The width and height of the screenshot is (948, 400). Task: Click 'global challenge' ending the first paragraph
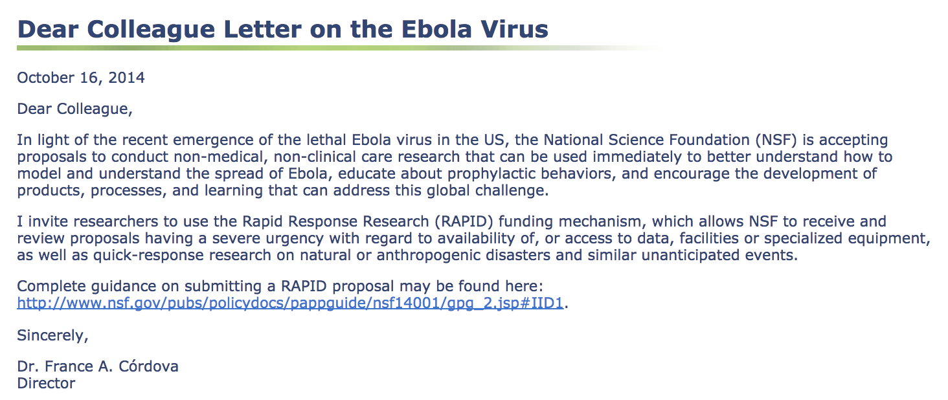pyautogui.click(x=492, y=191)
